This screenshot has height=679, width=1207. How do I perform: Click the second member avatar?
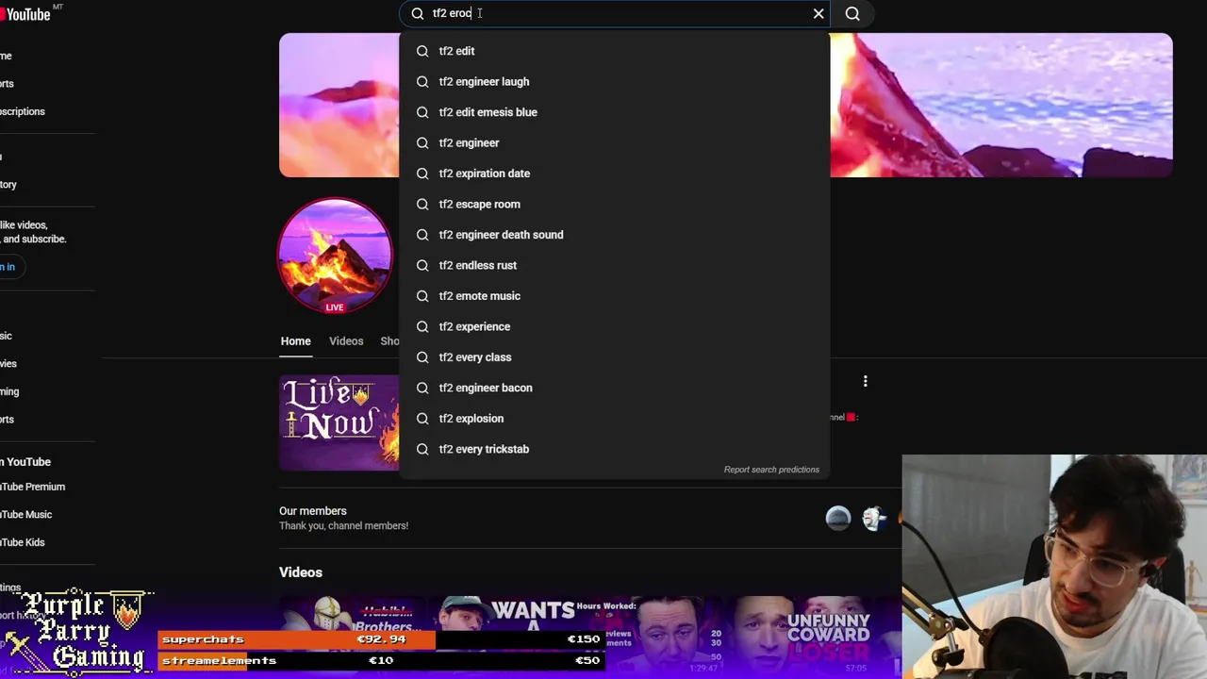[x=874, y=518]
